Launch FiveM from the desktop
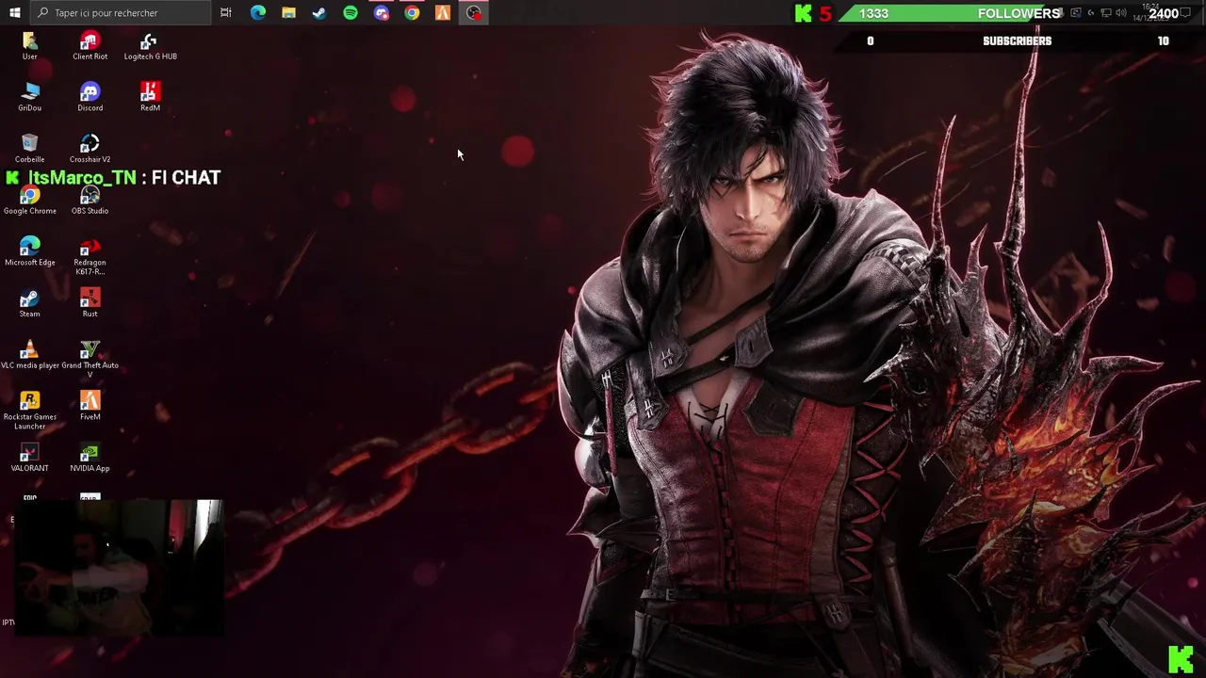The width and height of the screenshot is (1206, 678). (x=90, y=406)
